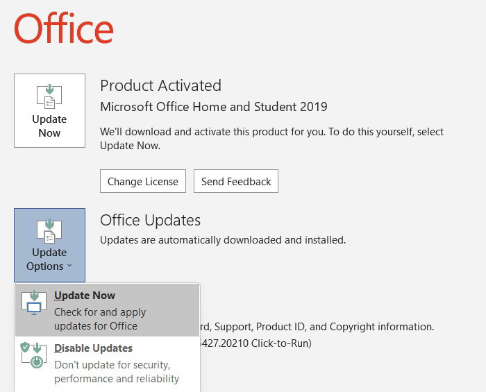The height and width of the screenshot is (392, 486).
Task: Click the Microsoft Office Home and Student 2019 text
Action: (213, 107)
